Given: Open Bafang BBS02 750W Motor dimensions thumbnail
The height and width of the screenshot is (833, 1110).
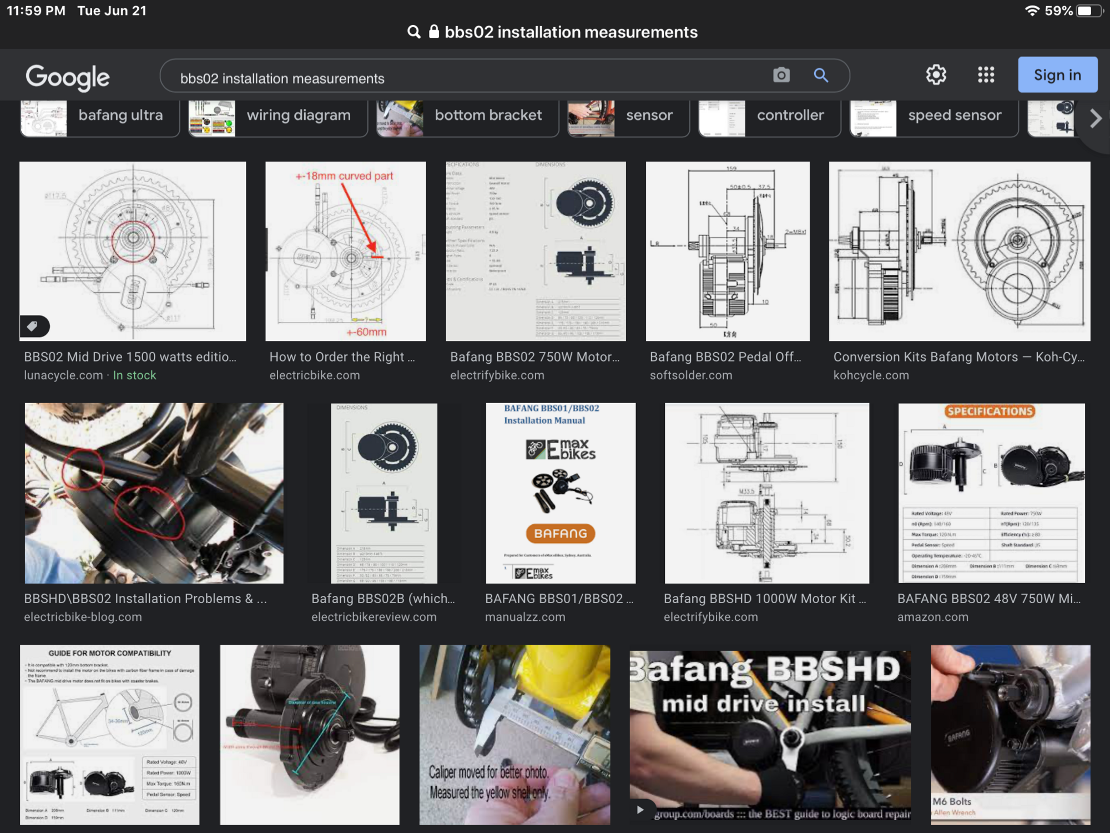Looking at the screenshot, I should tap(536, 251).
